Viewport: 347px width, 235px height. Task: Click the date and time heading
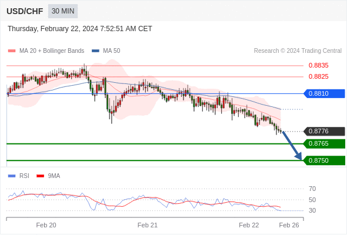point(80,29)
